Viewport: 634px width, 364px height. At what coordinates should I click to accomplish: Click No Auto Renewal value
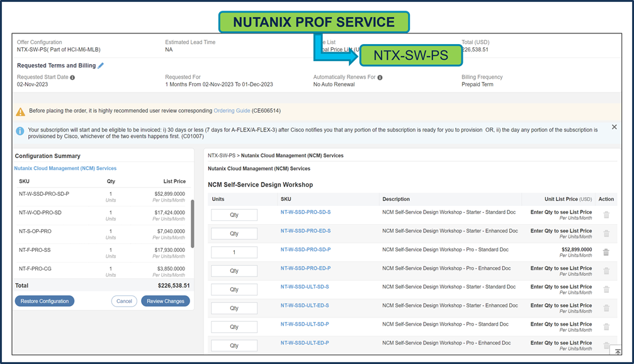(x=334, y=84)
